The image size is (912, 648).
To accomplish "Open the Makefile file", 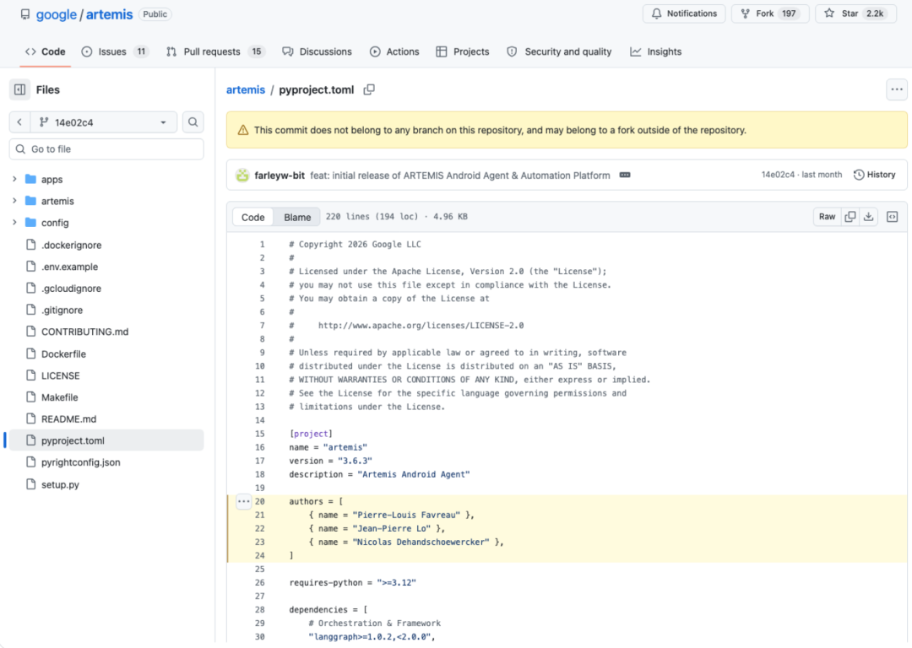I will tap(59, 397).
